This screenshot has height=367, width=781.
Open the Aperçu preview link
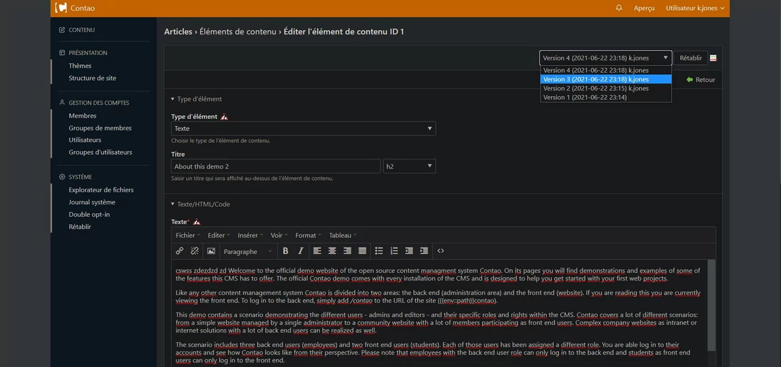click(644, 8)
